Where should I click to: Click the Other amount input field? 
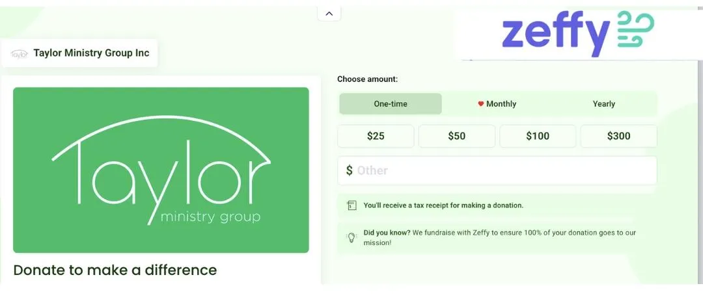(x=497, y=171)
